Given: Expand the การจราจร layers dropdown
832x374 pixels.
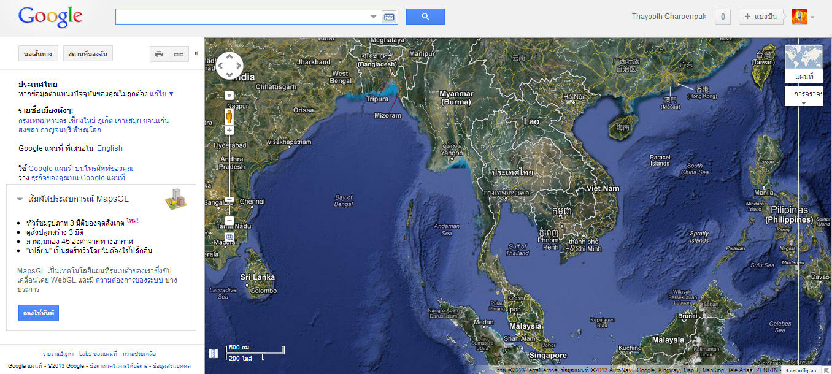Looking at the screenshot, I should coord(803,97).
